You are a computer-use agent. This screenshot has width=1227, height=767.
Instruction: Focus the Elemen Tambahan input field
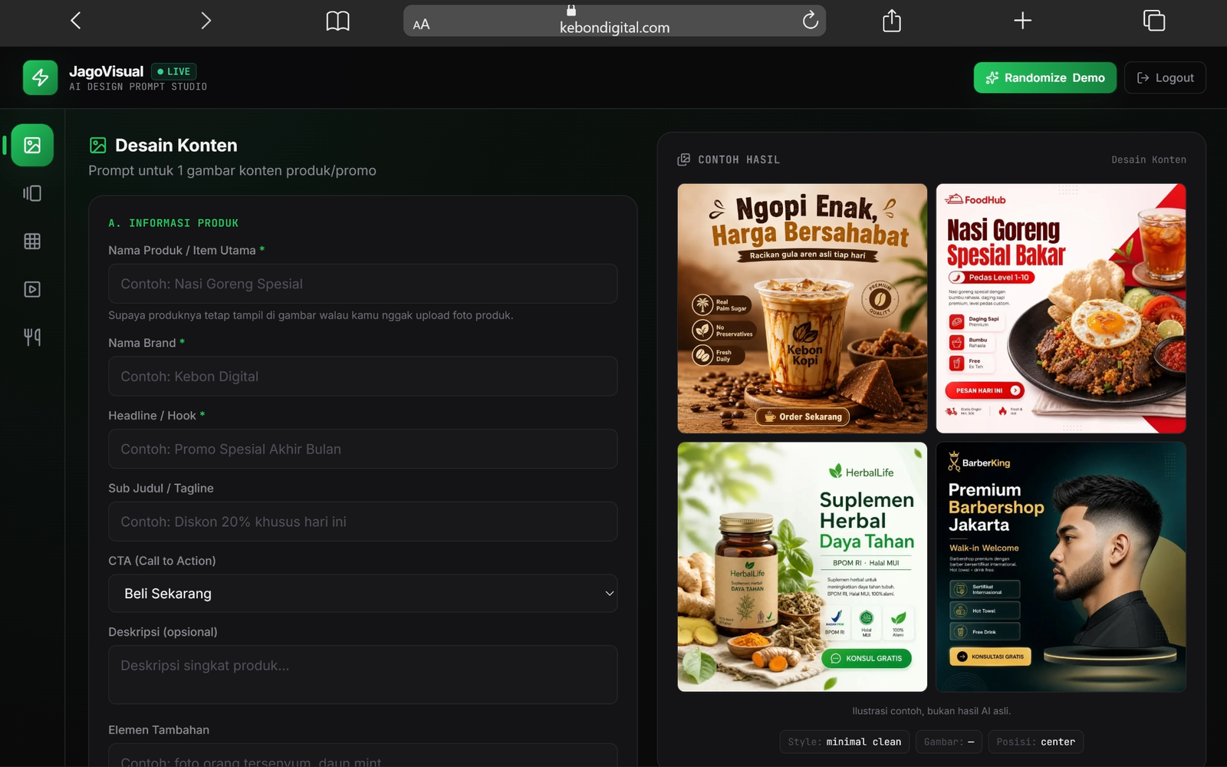[363, 756]
